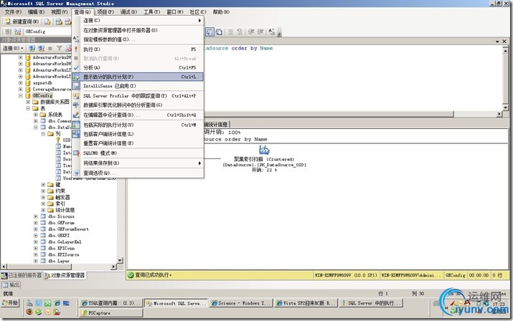513x321 pixels.
Task: Click the second of the two indent icons
Action: (x=260, y=32)
